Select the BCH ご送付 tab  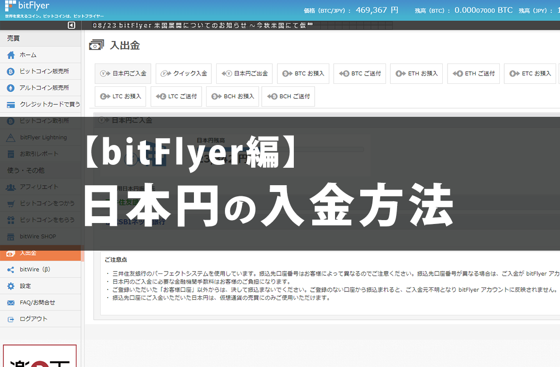pos(288,96)
